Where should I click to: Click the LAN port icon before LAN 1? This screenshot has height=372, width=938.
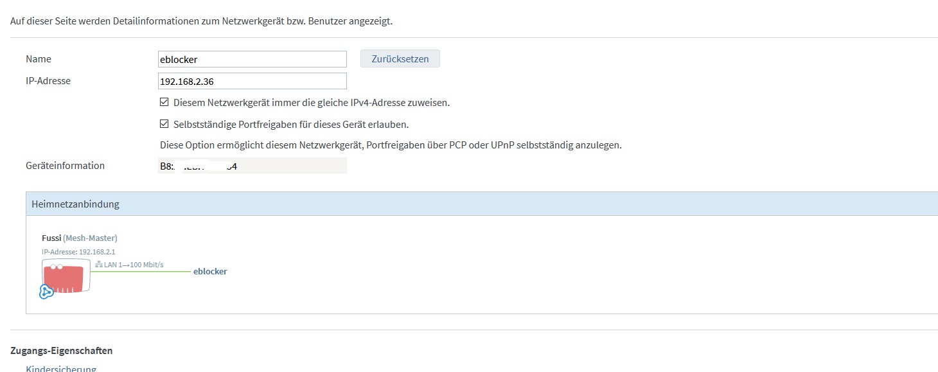(x=98, y=265)
